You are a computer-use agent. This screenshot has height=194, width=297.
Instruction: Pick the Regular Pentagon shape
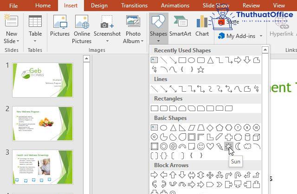(220, 128)
